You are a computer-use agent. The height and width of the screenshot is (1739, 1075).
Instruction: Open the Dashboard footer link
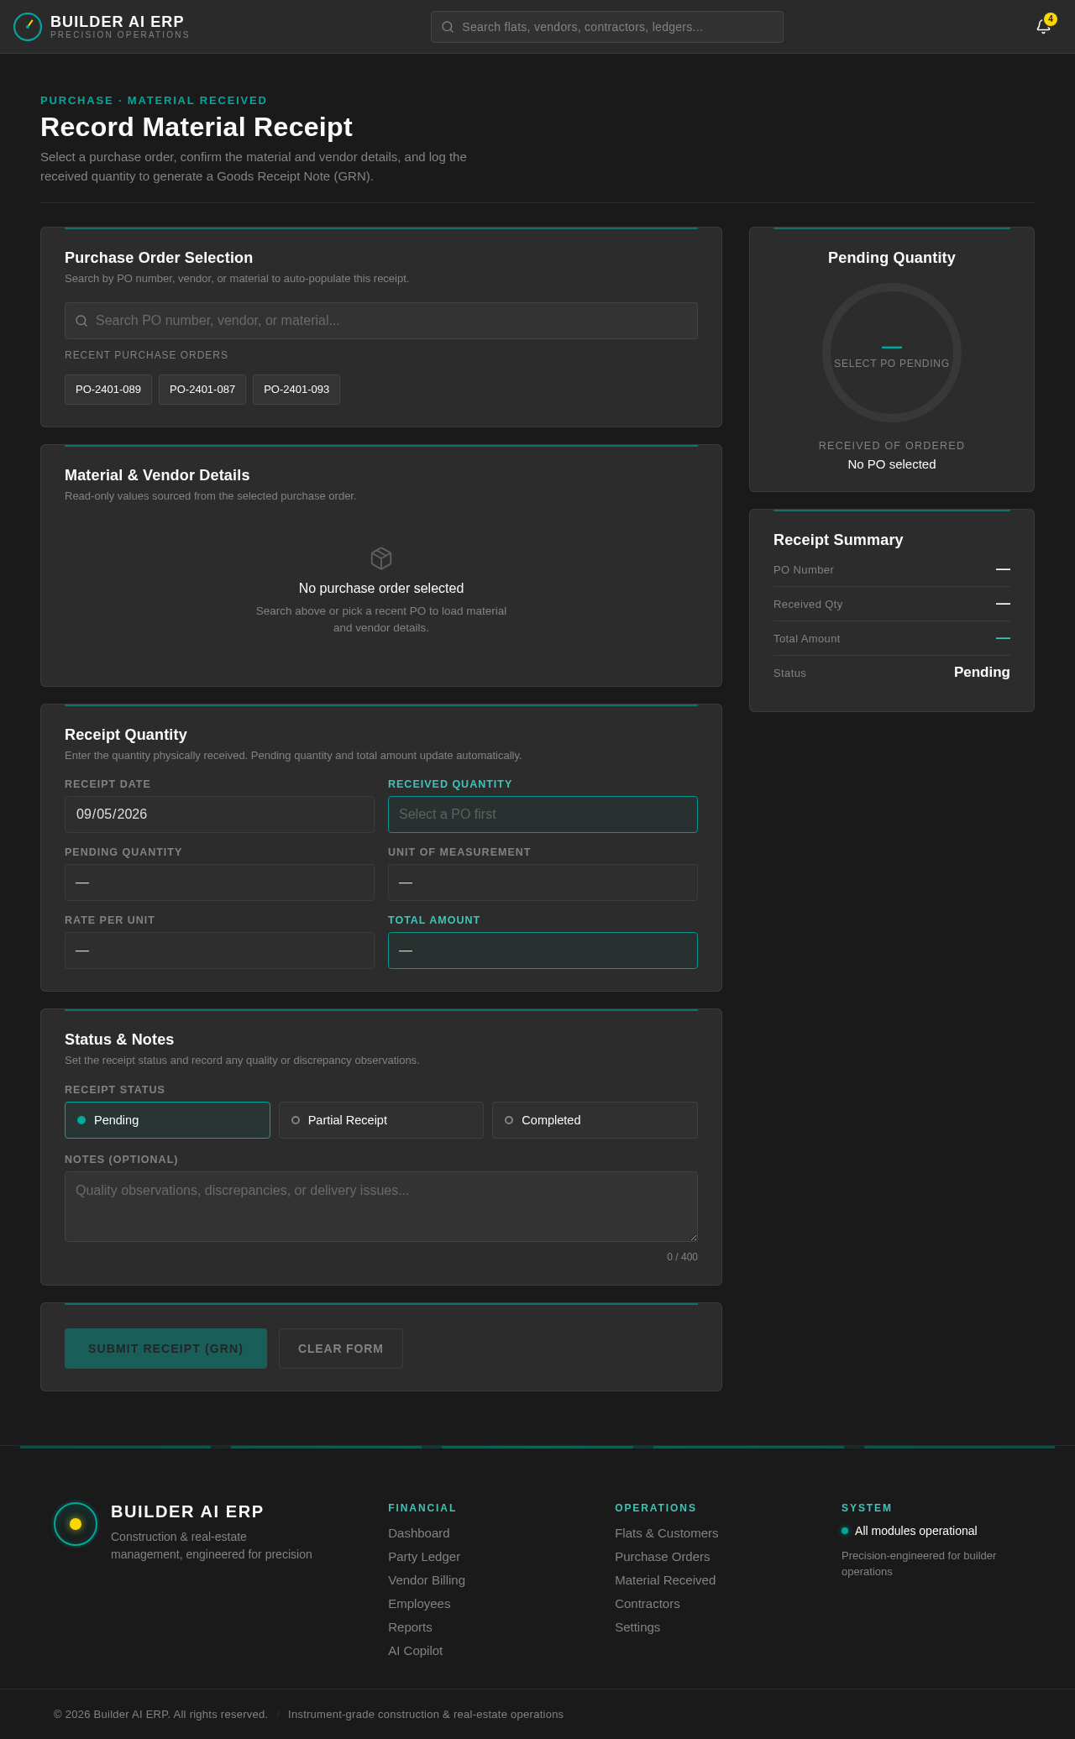point(419,1533)
